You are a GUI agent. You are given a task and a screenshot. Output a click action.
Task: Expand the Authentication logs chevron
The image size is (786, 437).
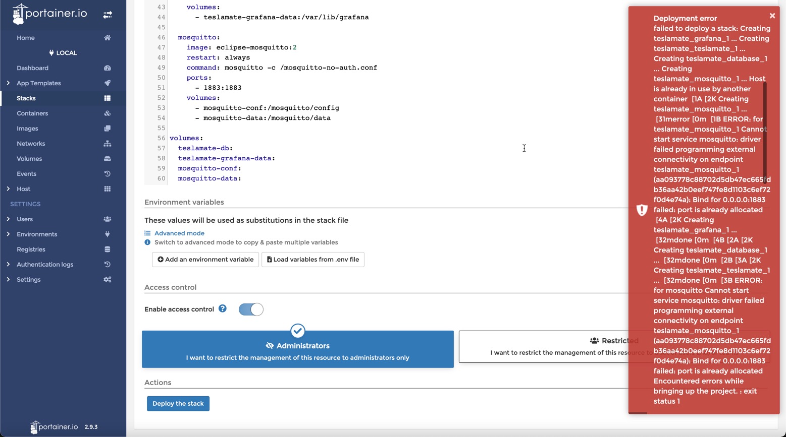click(x=8, y=265)
